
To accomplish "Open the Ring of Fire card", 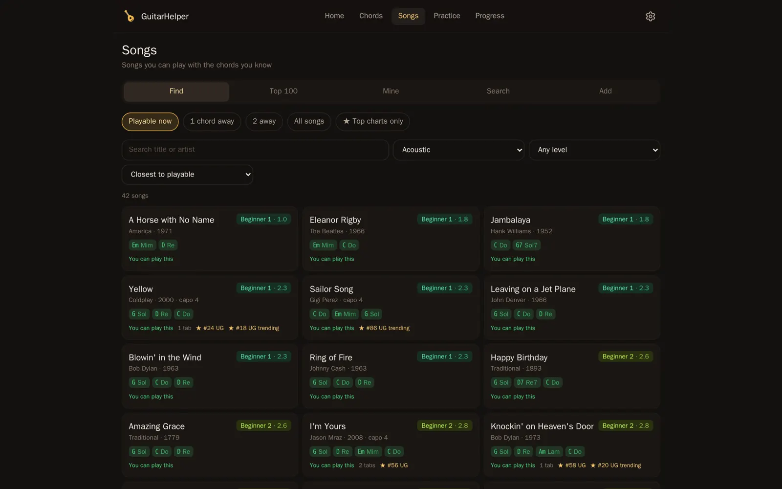I will [x=391, y=376].
